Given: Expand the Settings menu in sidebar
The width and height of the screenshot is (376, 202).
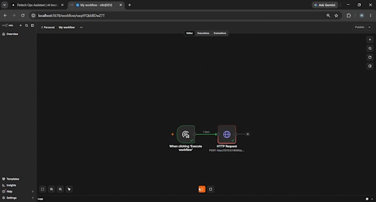Looking at the screenshot, I should coord(18,198).
